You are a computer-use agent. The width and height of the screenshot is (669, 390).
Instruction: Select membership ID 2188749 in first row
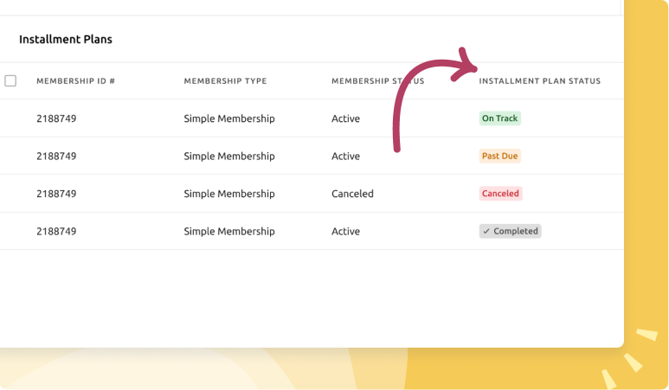56,118
